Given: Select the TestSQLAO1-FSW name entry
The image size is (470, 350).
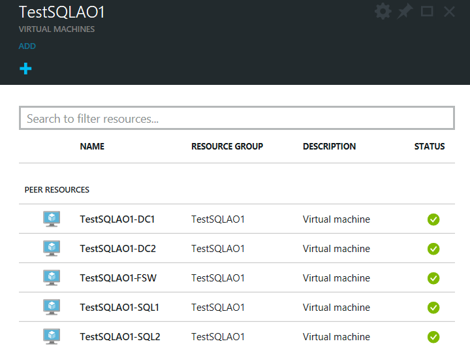Looking at the screenshot, I should [118, 278].
